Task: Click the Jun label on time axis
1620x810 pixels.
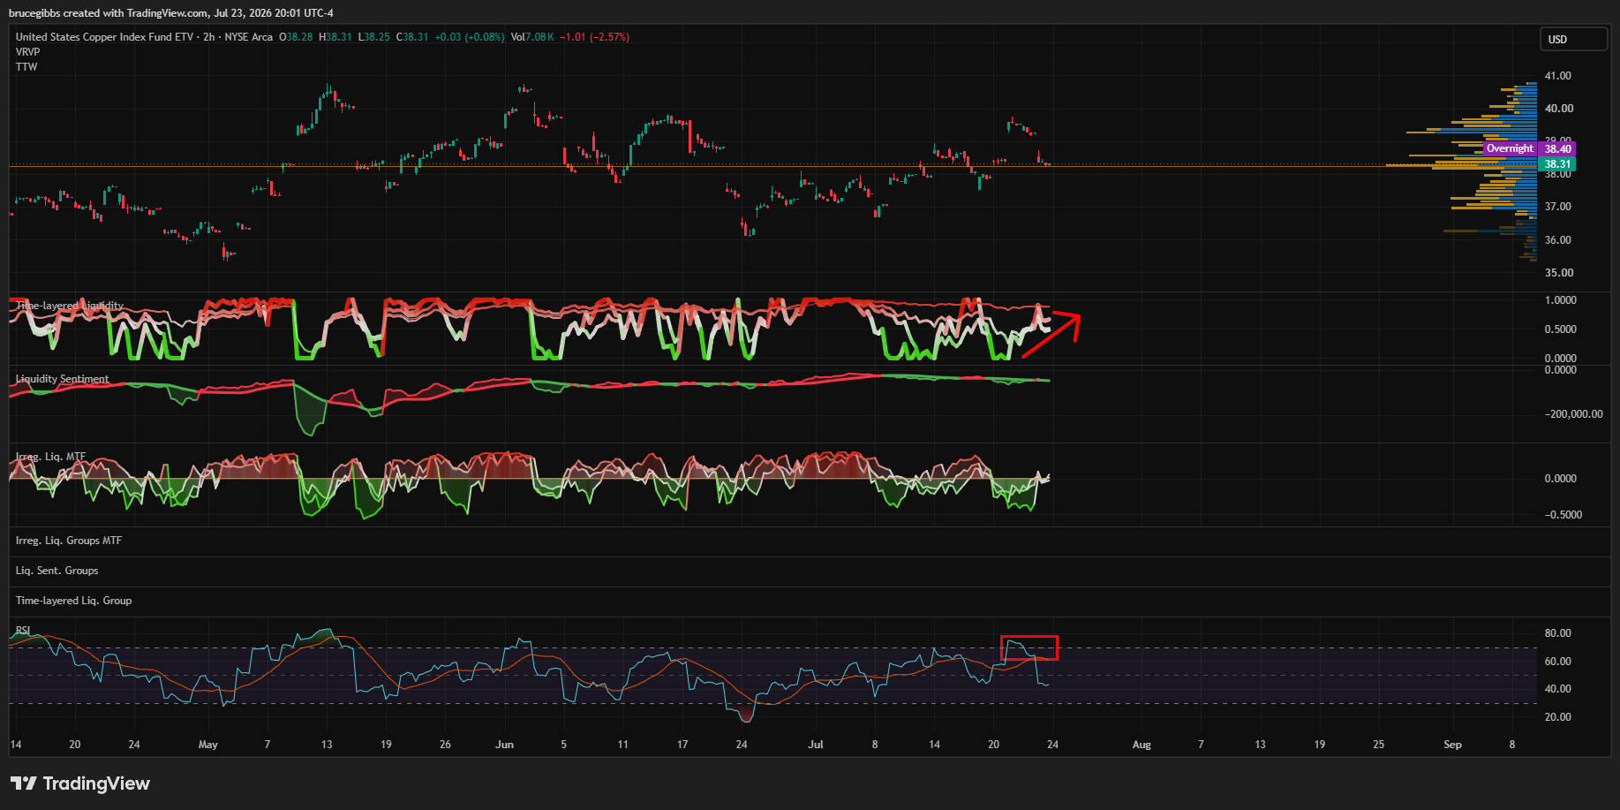Action: 505,745
